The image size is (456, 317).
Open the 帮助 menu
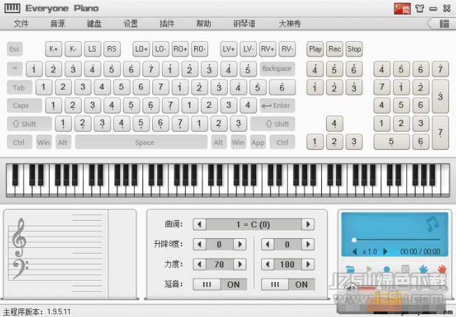(204, 24)
